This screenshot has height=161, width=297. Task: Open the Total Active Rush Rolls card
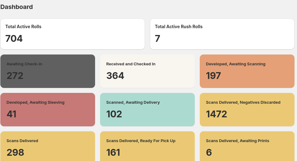click(222, 34)
